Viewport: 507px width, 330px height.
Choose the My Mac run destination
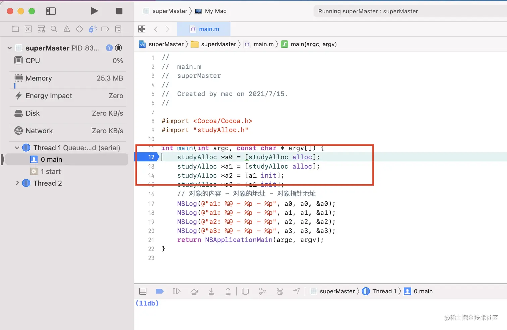click(211, 11)
